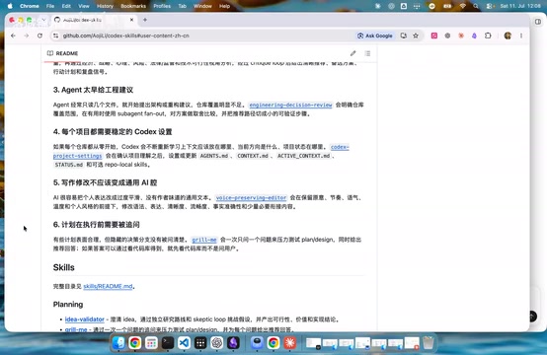Toggle Chrome side panel icon
This screenshot has width=547, height=355.
pos(538,22)
